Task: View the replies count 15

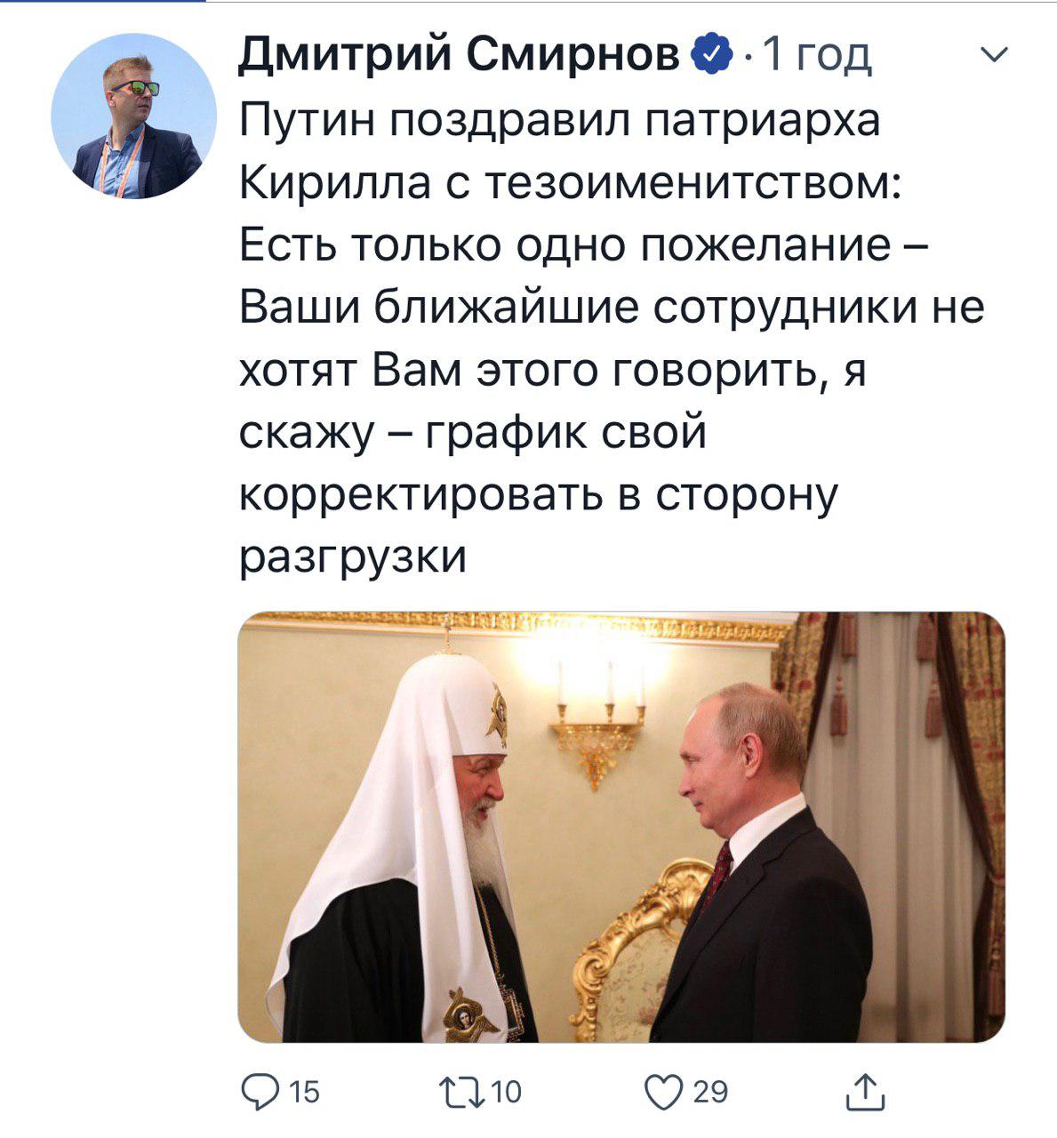Action: click(x=305, y=1092)
